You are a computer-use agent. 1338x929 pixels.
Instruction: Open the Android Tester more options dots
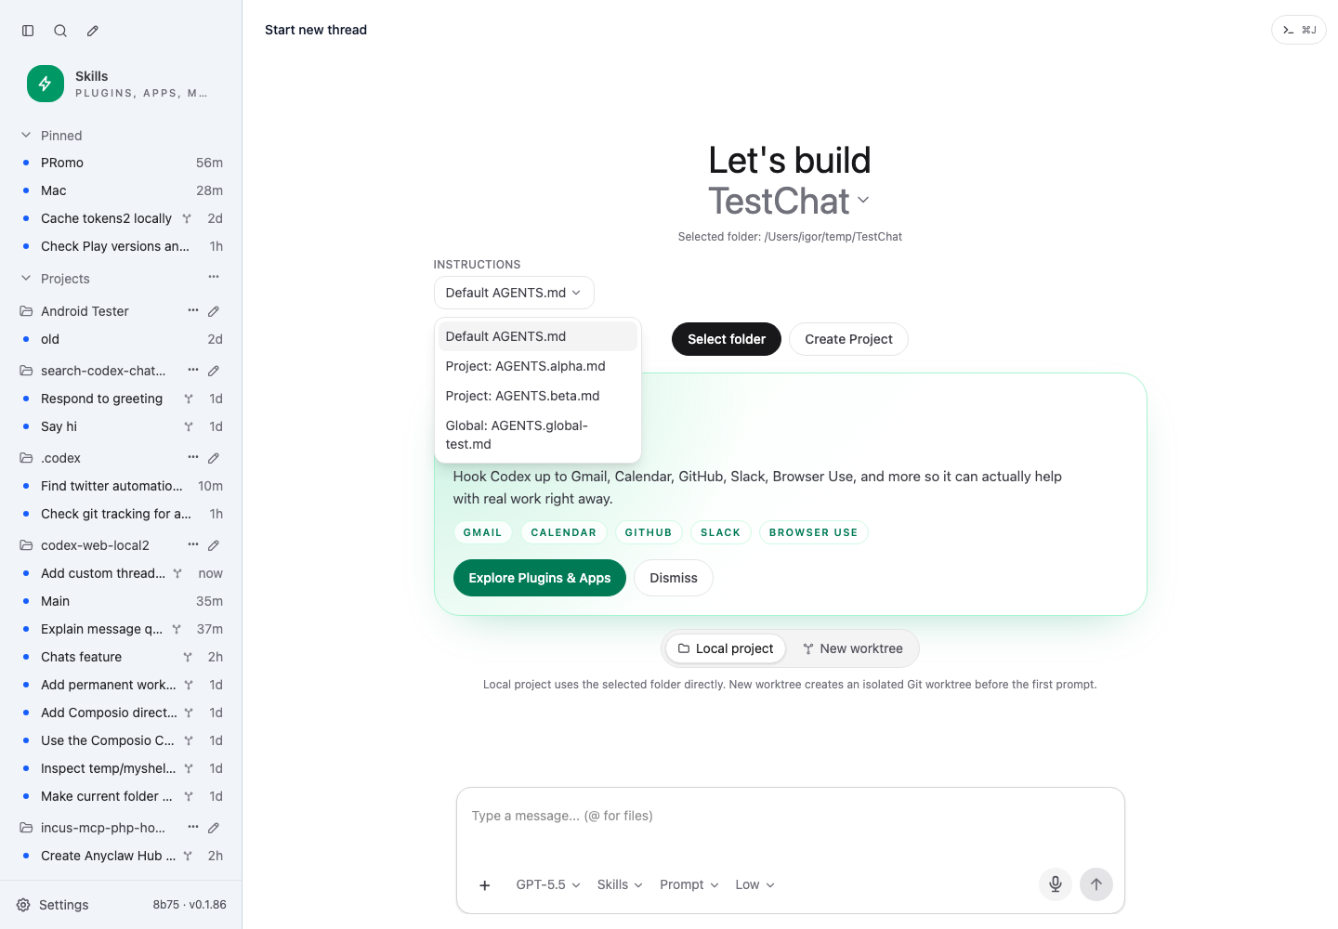point(193,310)
